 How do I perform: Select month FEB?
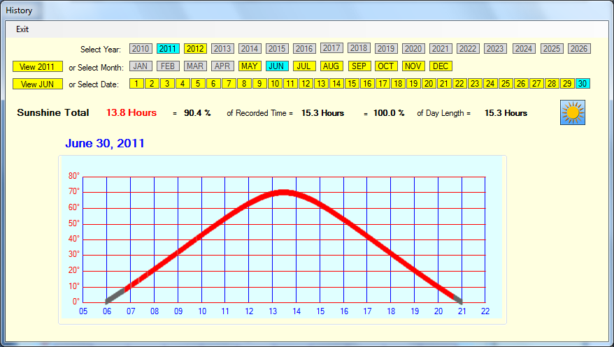click(x=168, y=66)
